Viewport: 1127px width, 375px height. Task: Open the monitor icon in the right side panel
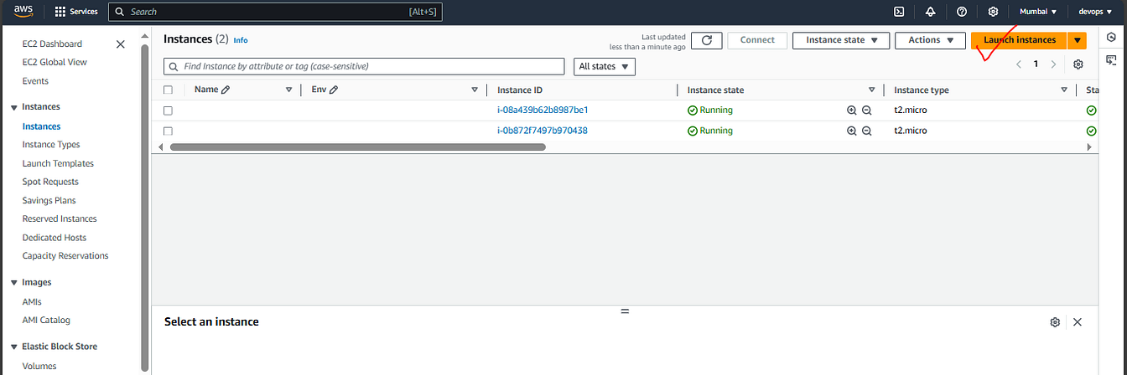(x=1112, y=59)
